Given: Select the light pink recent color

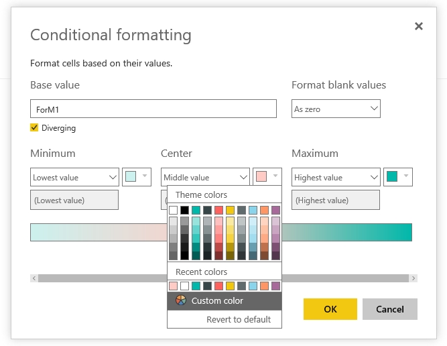Looking at the screenshot, I should pos(173,286).
